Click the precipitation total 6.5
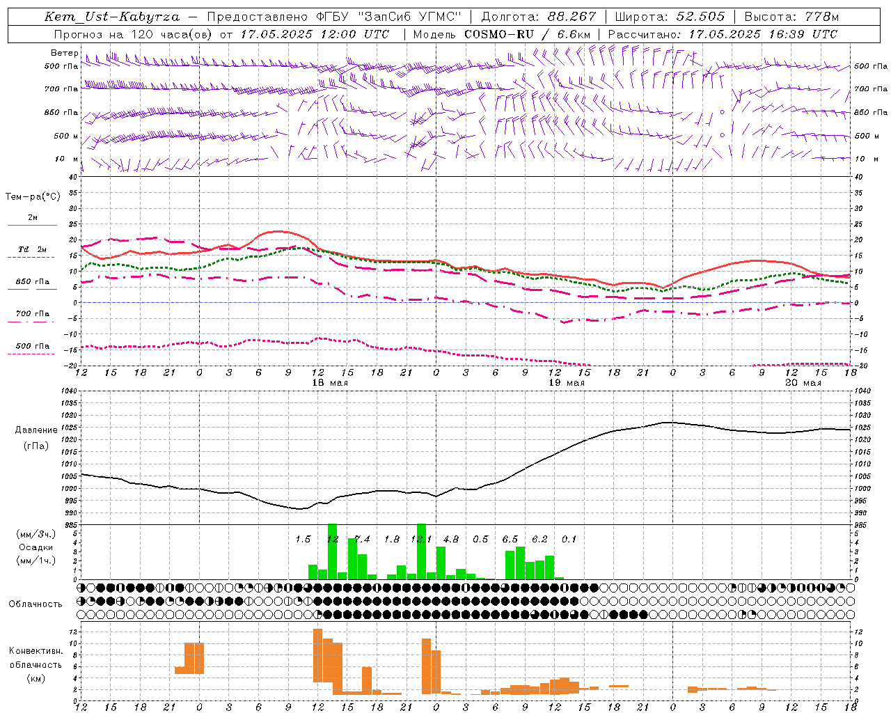Screen dimensions: 891x713 point(510,539)
